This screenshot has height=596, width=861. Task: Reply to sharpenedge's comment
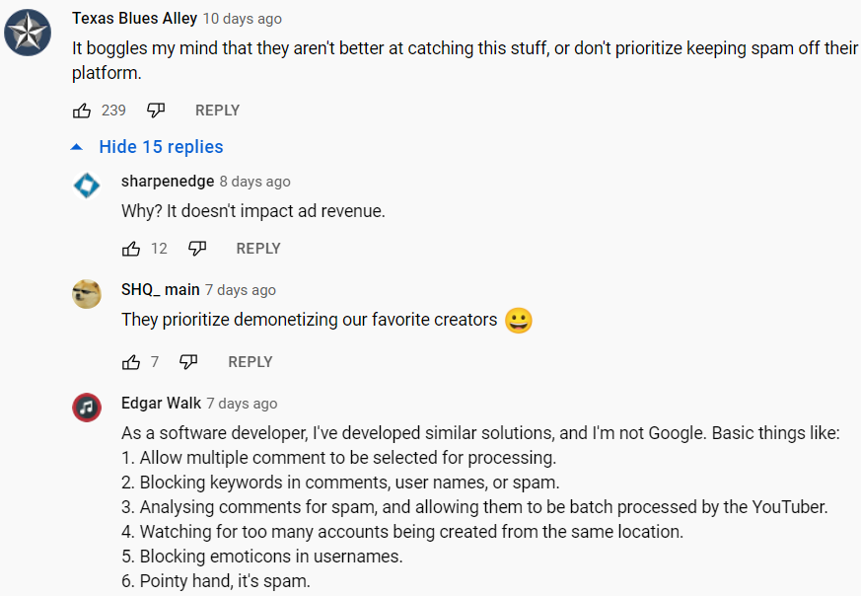(x=258, y=249)
